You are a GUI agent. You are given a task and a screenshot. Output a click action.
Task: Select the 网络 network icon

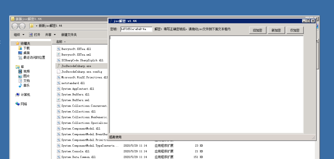[x=18, y=104]
